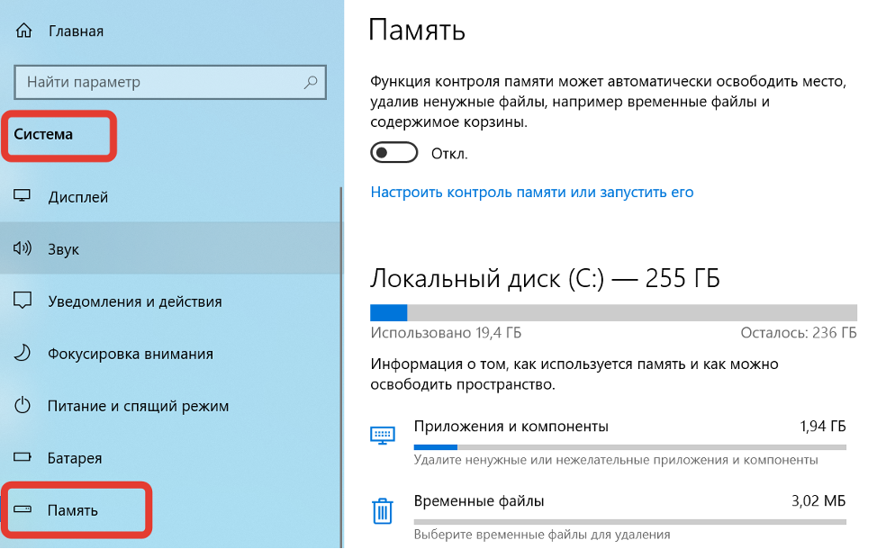Click the 3,02 МБ size value

click(x=818, y=500)
